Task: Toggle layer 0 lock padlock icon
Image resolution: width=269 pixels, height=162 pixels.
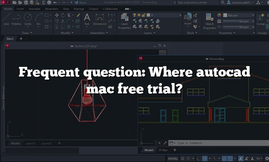Action: tap(143, 15)
